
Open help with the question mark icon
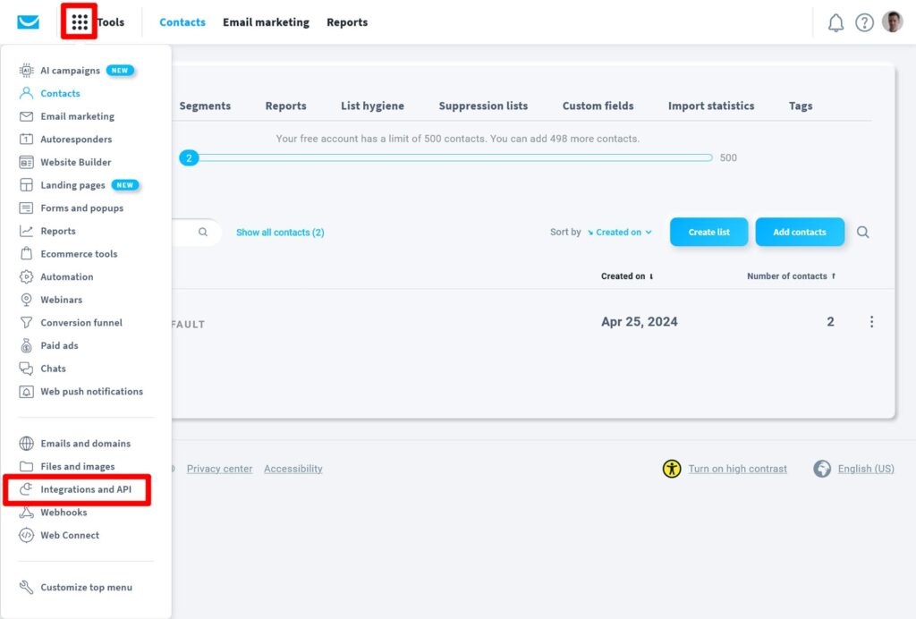coord(864,22)
